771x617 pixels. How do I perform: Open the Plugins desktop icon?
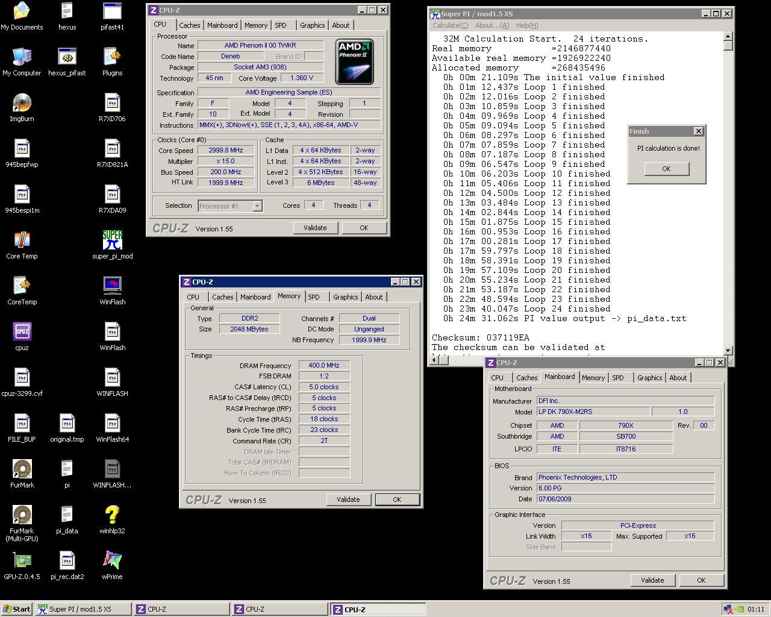coord(112,61)
